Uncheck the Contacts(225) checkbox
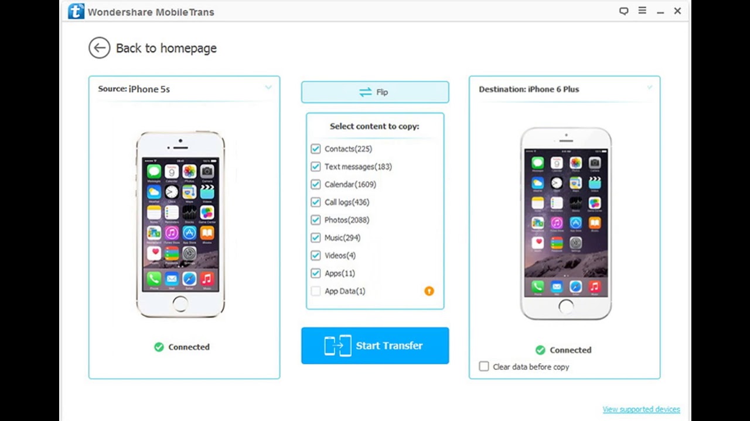Screen dimensions: 750x421 [316, 149]
